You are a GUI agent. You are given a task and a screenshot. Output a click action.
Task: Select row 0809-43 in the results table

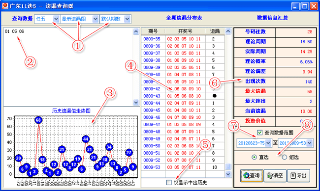pos(183,96)
